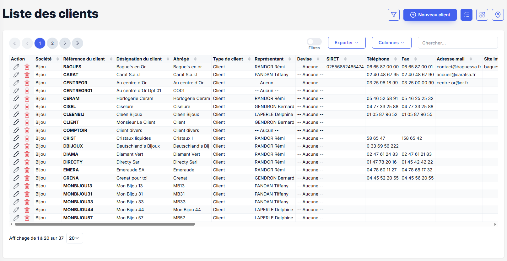Delete the CENTREOR01 client row

(x=27, y=91)
